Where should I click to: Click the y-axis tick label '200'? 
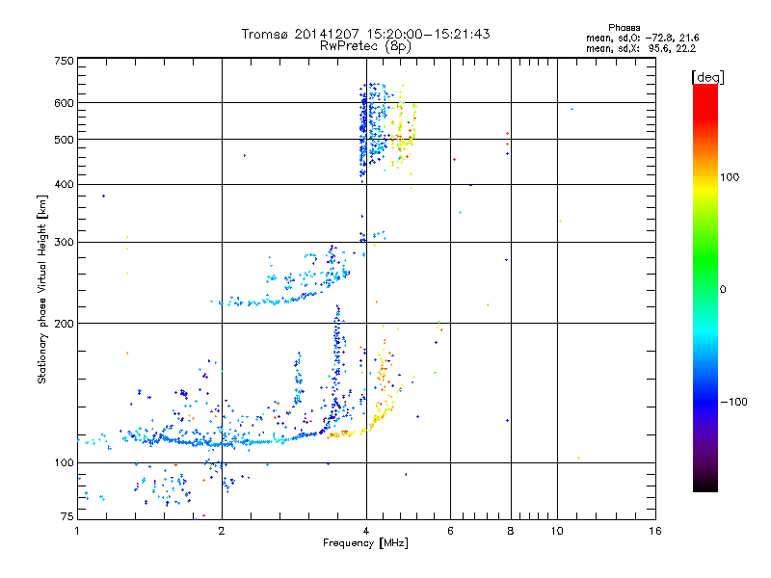tap(64, 324)
